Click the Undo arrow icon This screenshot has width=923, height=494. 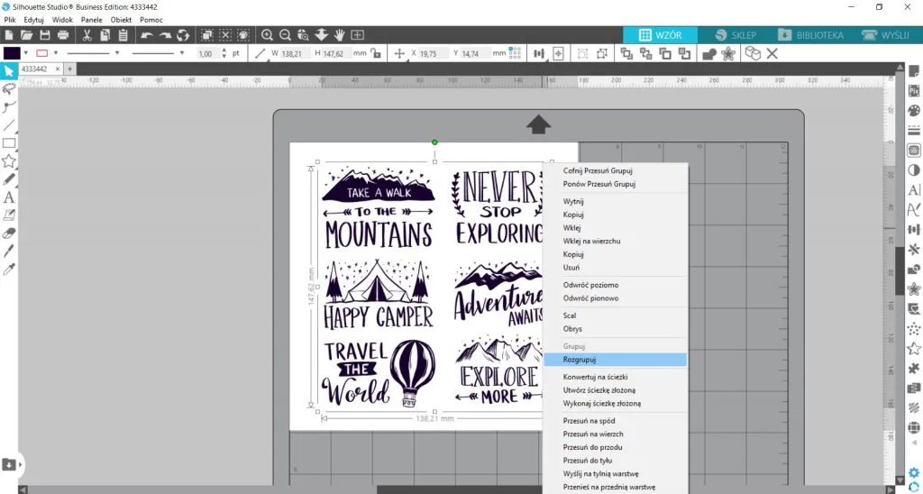click(x=147, y=35)
